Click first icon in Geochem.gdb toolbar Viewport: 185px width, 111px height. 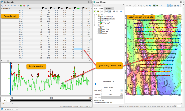[x=2, y=5]
